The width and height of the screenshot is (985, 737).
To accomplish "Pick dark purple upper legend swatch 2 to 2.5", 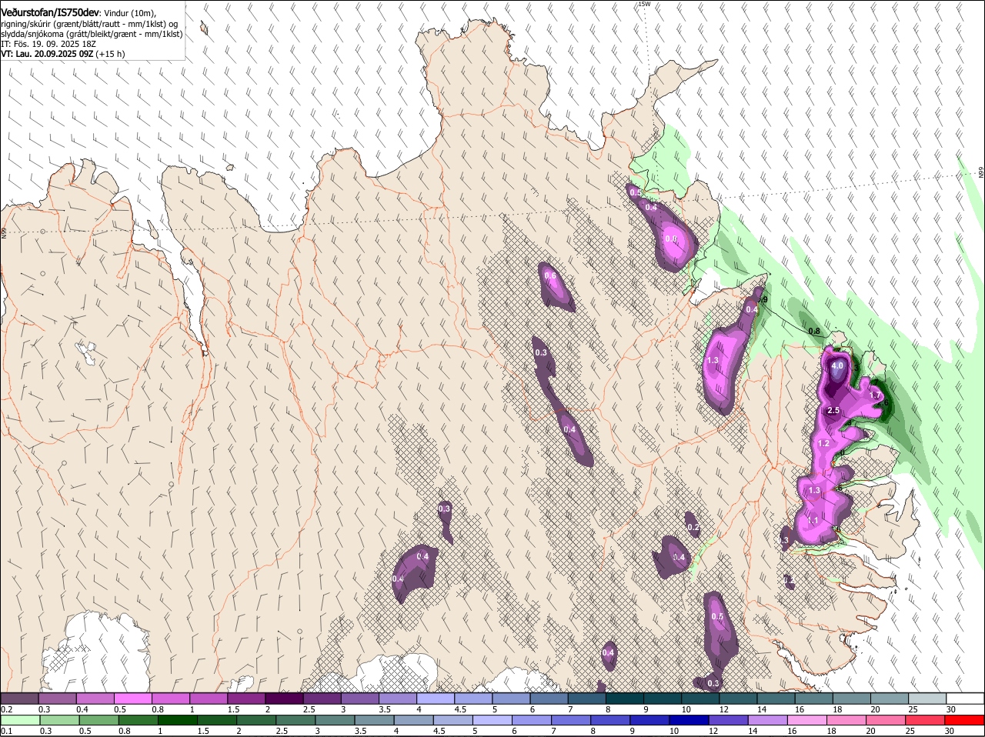I will (x=284, y=699).
